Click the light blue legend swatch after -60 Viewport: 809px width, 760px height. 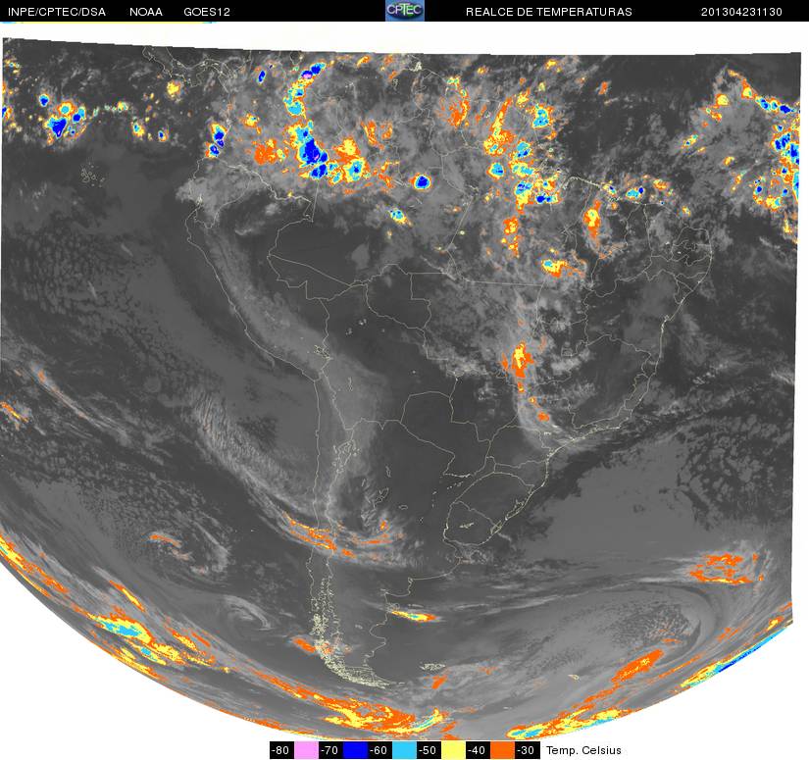(x=404, y=750)
